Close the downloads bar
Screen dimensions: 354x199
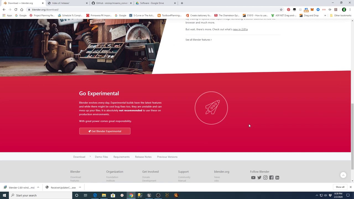pos(350,187)
